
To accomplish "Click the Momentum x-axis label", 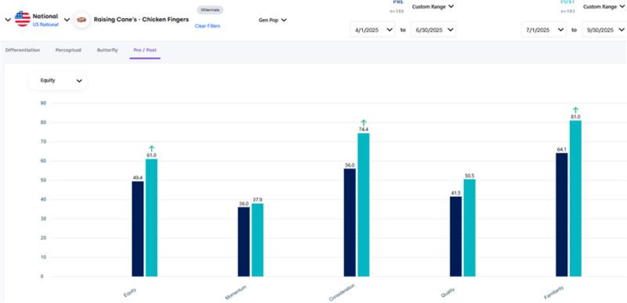I will pyautogui.click(x=235, y=293).
